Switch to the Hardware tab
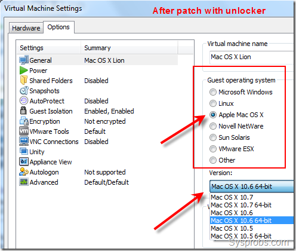The image size is (296, 251). [x=26, y=28]
